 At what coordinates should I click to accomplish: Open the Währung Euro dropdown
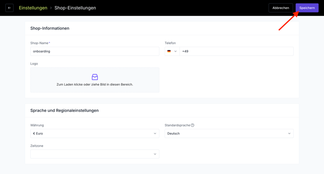pos(95,134)
